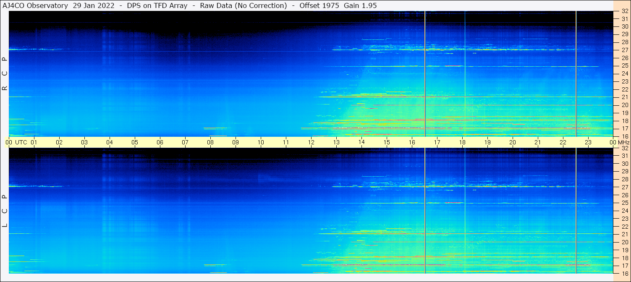The width and height of the screenshot is (631, 282).
Task: Click the 17 MHz label of LCP panel
Action: (x=625, y=266)
